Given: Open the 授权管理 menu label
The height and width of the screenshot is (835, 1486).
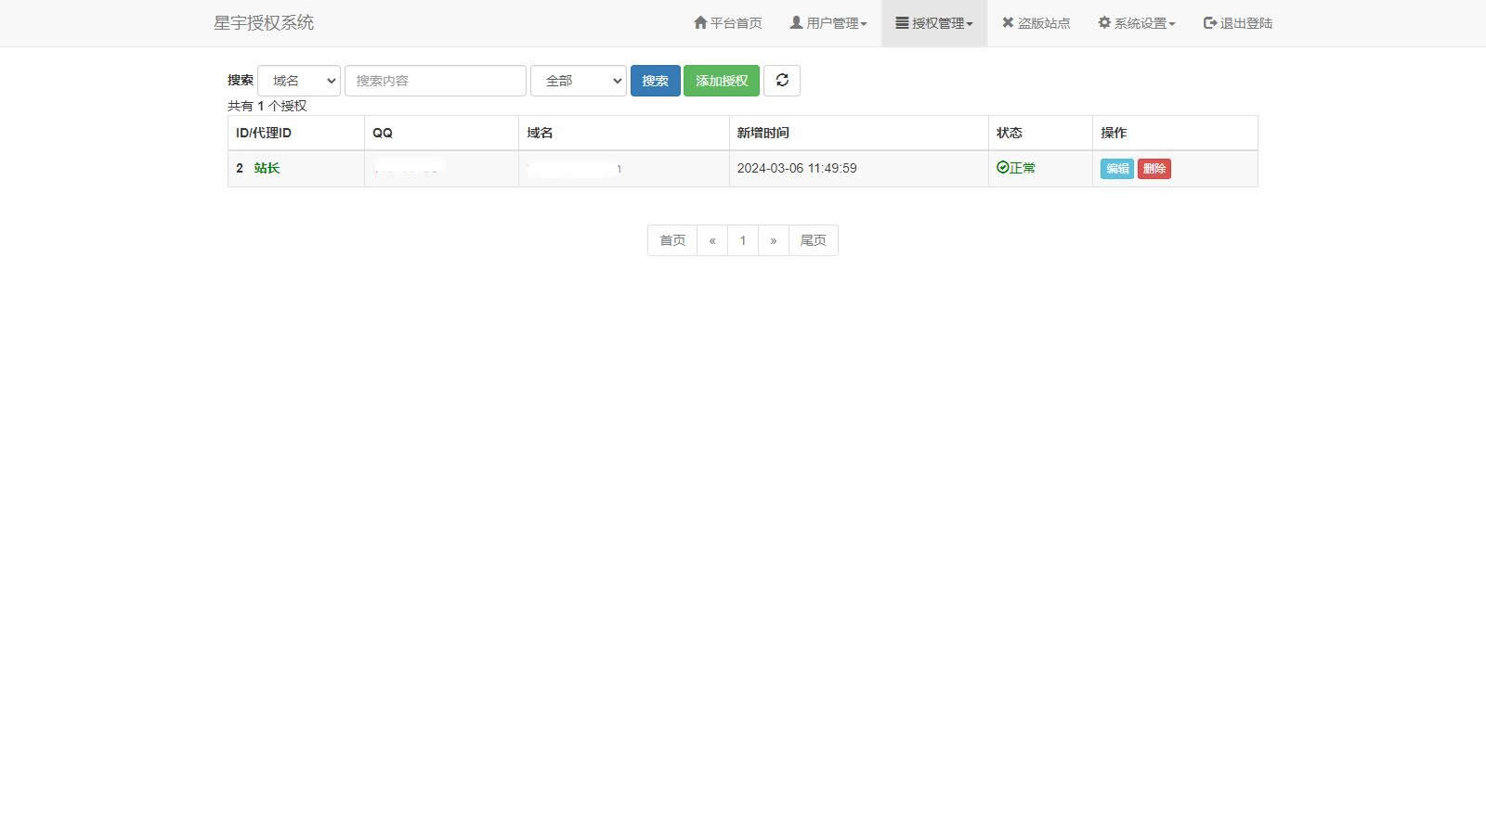Looking at the screenshot, I should (938, 23).
